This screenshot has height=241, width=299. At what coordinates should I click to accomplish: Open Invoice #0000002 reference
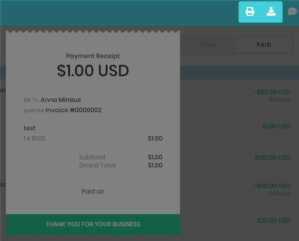(x=73, y=110)
